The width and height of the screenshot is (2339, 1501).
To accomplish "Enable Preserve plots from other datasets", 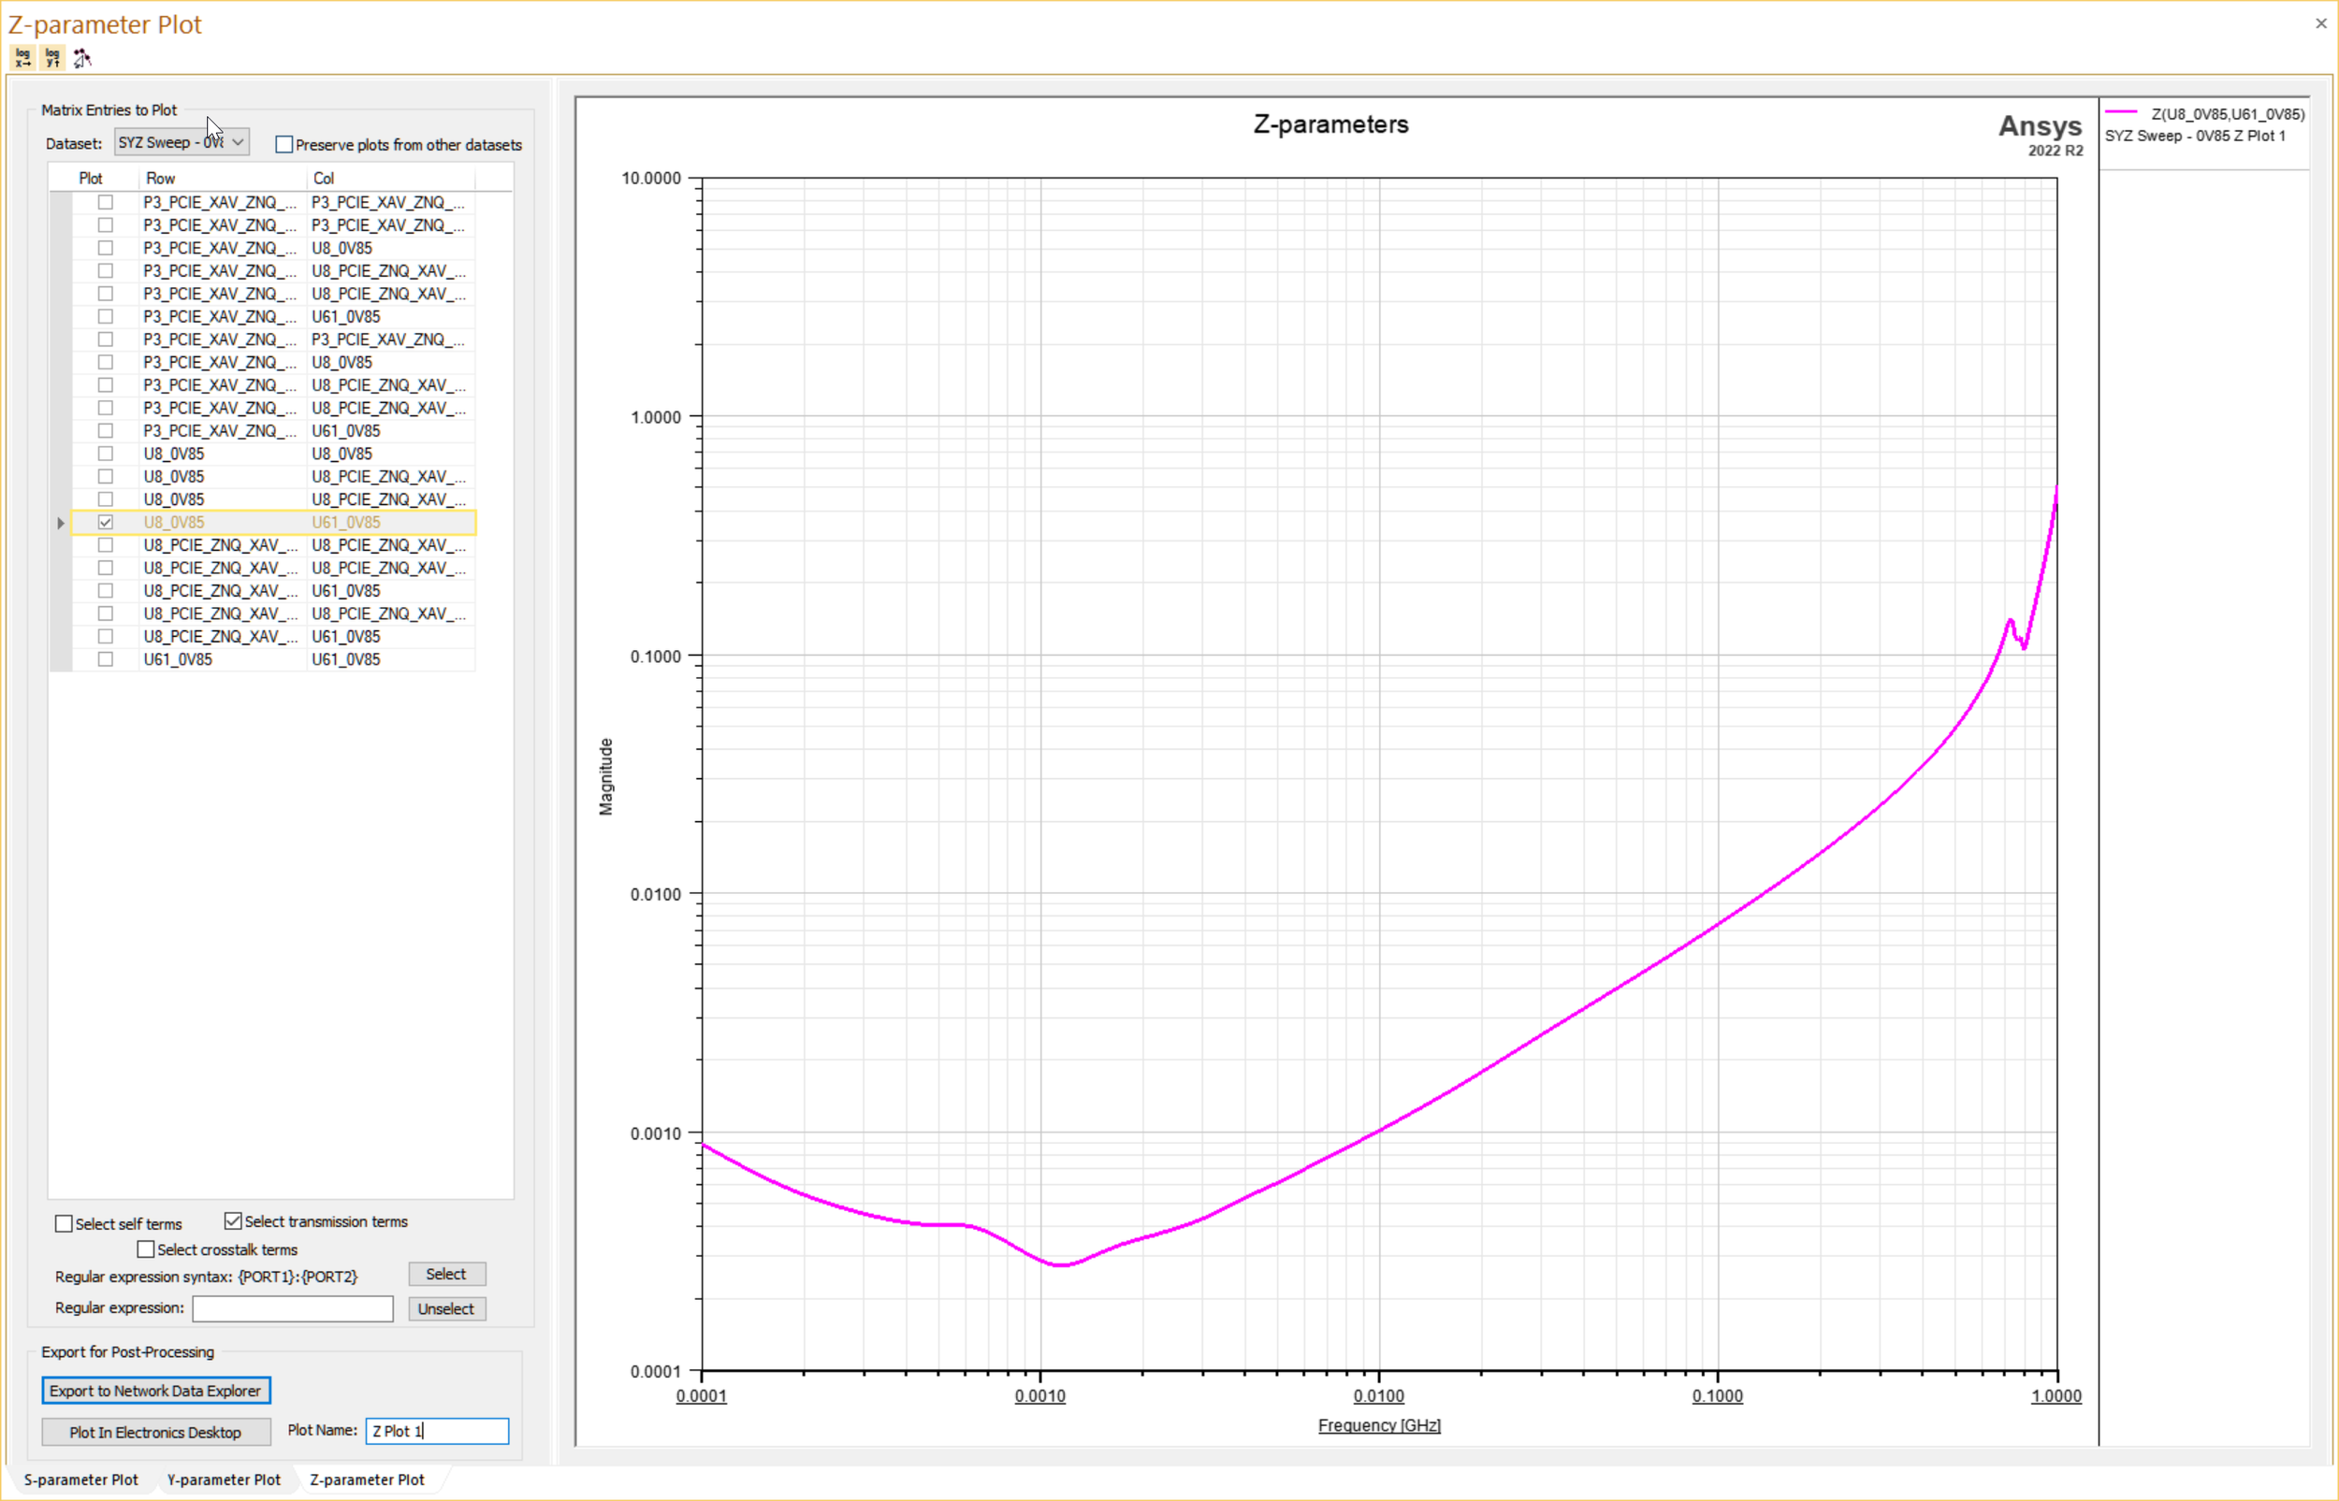I will tap(283, 144).
